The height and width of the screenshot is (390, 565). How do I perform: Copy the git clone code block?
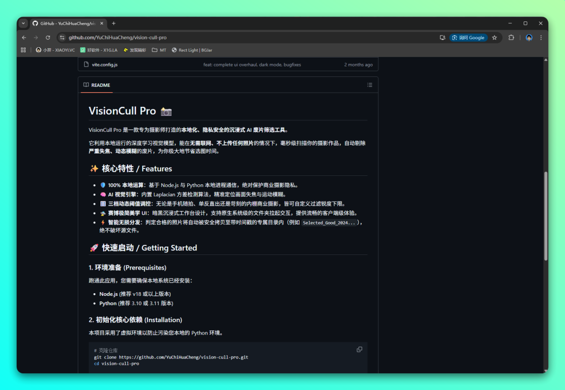(x=359, y=350)
